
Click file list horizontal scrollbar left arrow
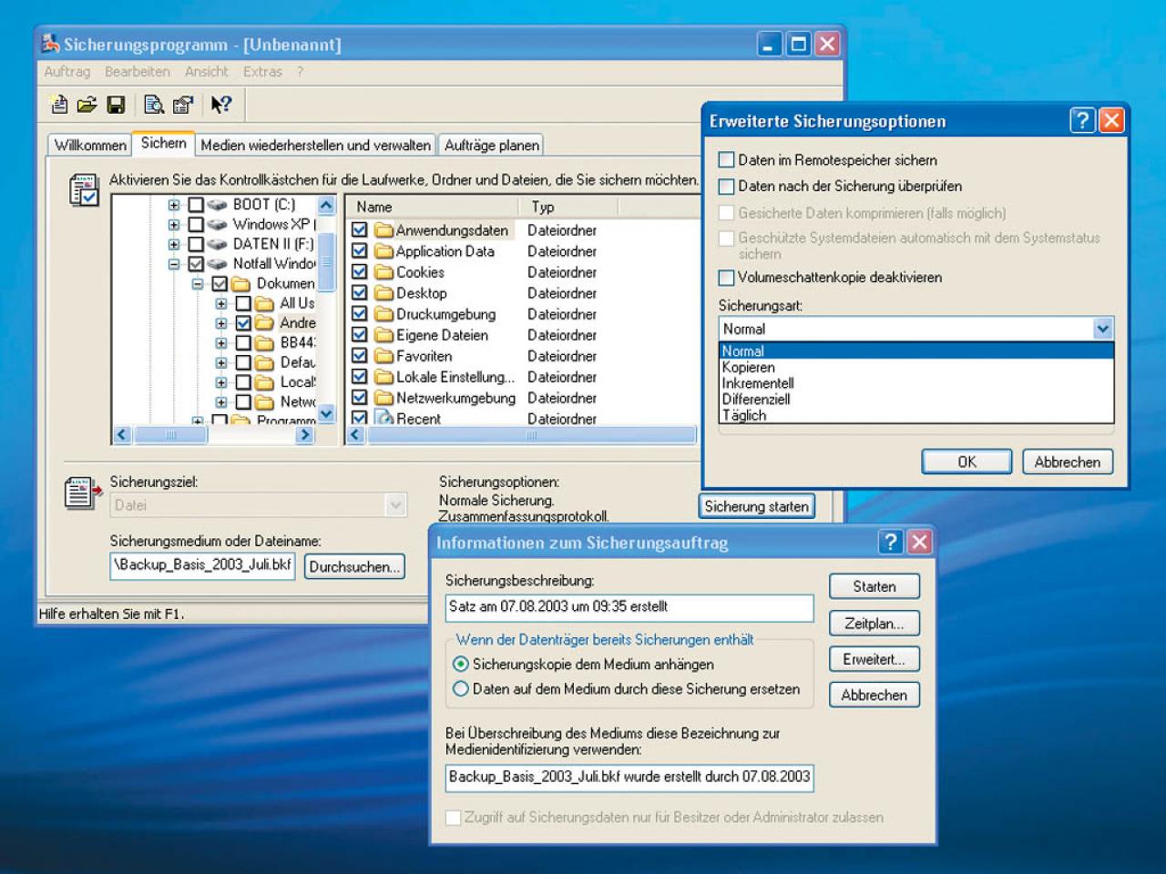(355, 435)
